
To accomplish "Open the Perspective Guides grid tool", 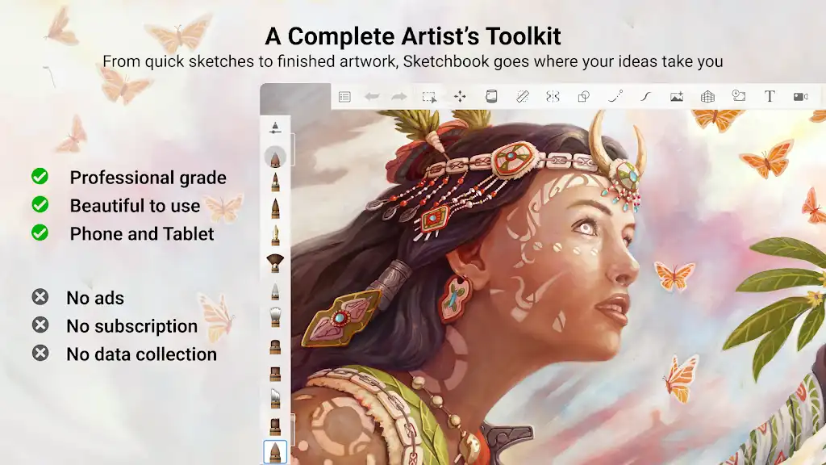I will coord(707,97).
